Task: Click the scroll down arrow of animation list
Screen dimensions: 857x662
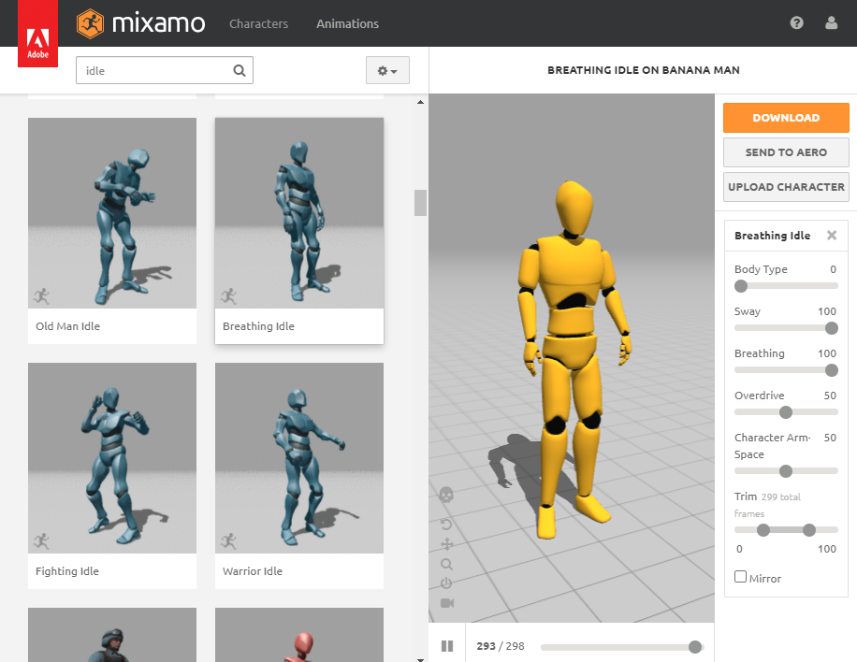Action: pos(420,659)
